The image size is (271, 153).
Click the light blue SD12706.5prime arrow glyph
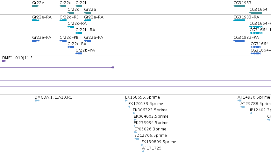click(137, 139)
